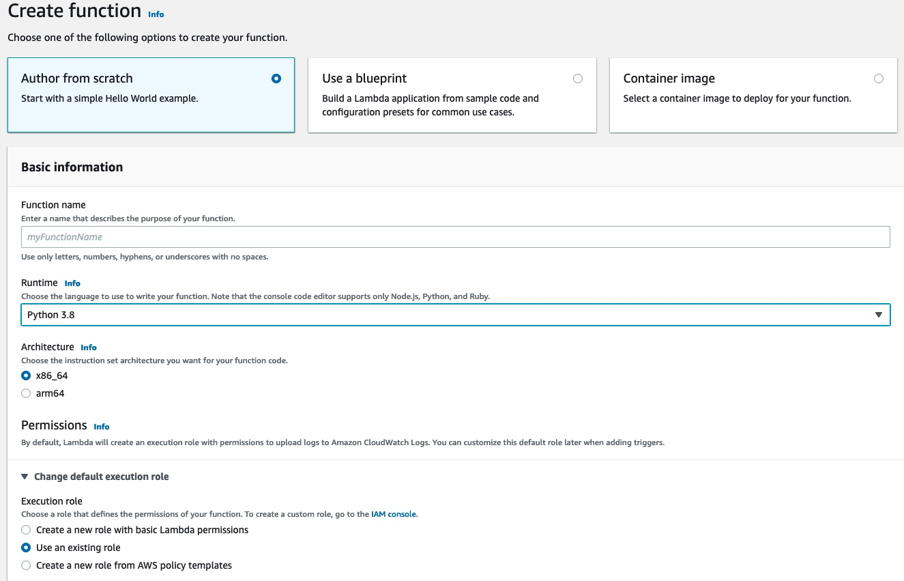Select the Use a blueprint radio button
The width and height of the screenshot is (904, 581).
578,79
